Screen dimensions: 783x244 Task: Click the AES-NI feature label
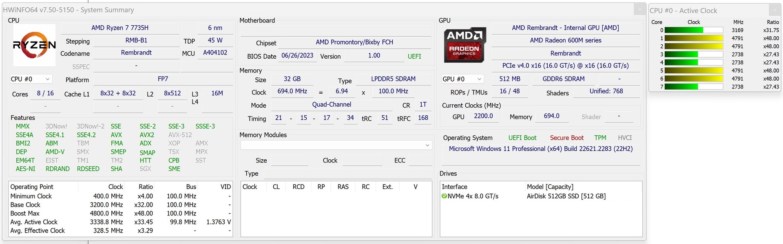pos(25,169)
